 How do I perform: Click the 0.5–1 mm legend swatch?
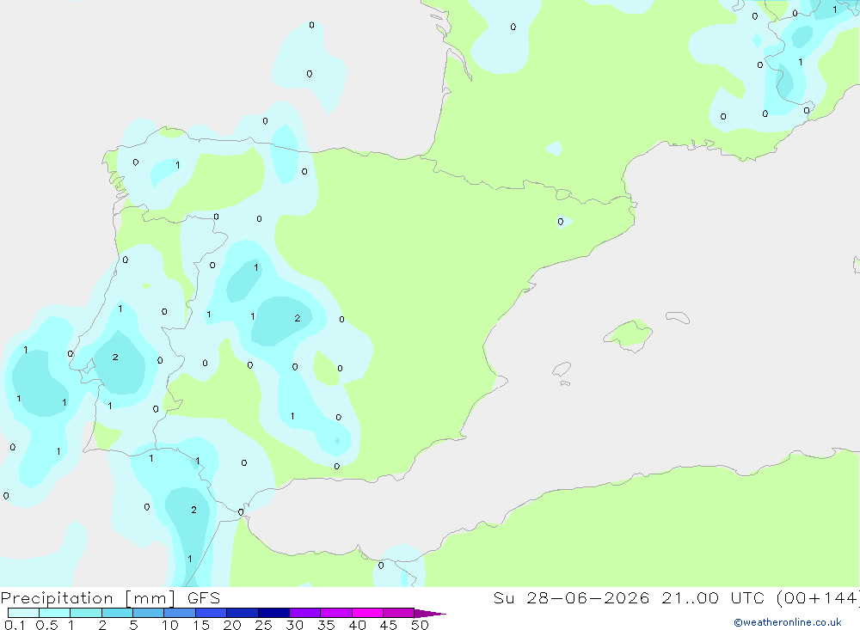[54, 613]
